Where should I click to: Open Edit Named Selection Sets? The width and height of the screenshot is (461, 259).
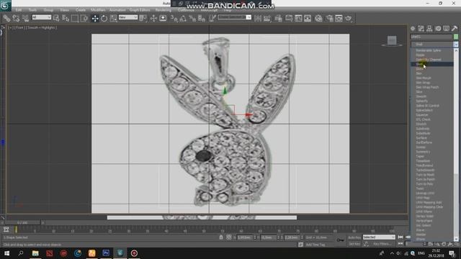click(x=212, y=18)
